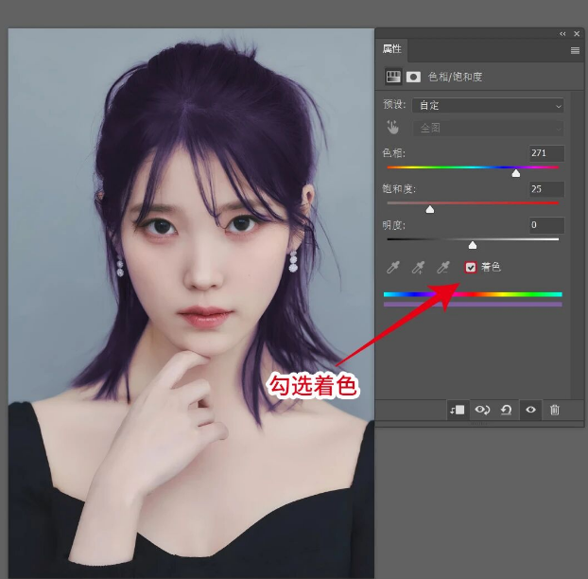588x579 pixels.
Task: Click the 预设 label
Action: [x=394, y=104]
